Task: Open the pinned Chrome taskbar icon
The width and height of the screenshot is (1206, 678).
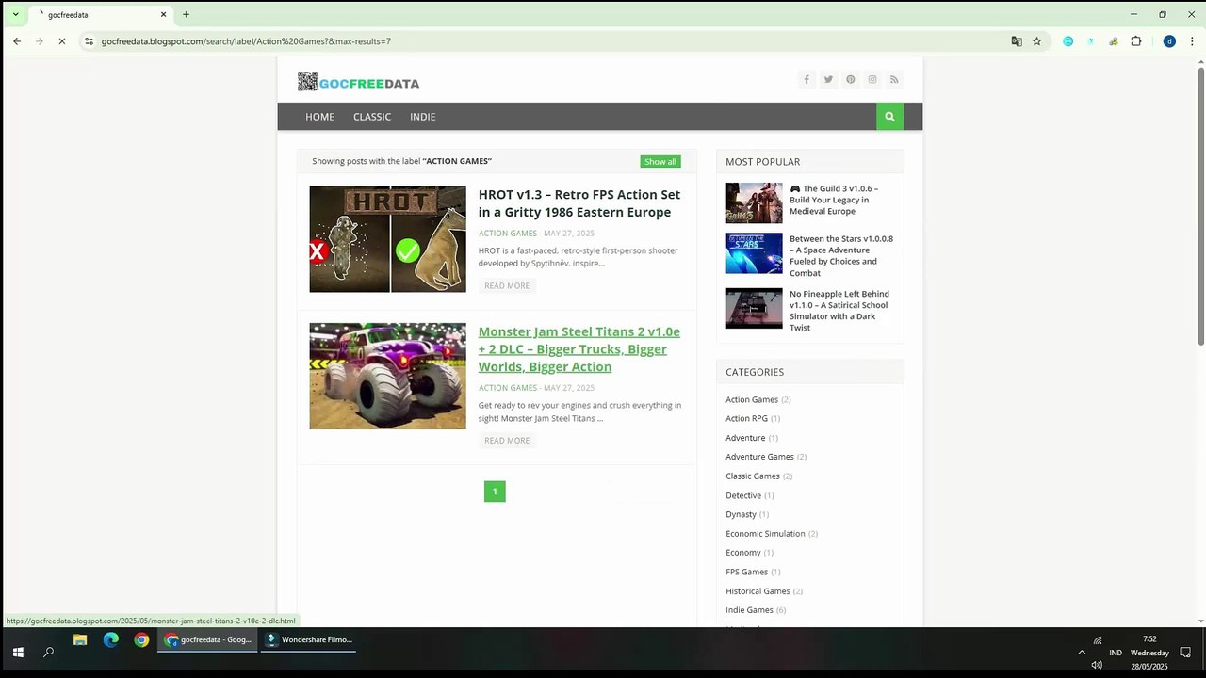Action: 141,640
